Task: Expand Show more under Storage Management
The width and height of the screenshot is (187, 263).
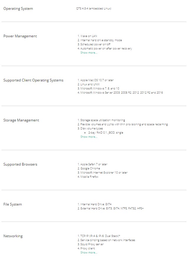Action: [89, 137]
